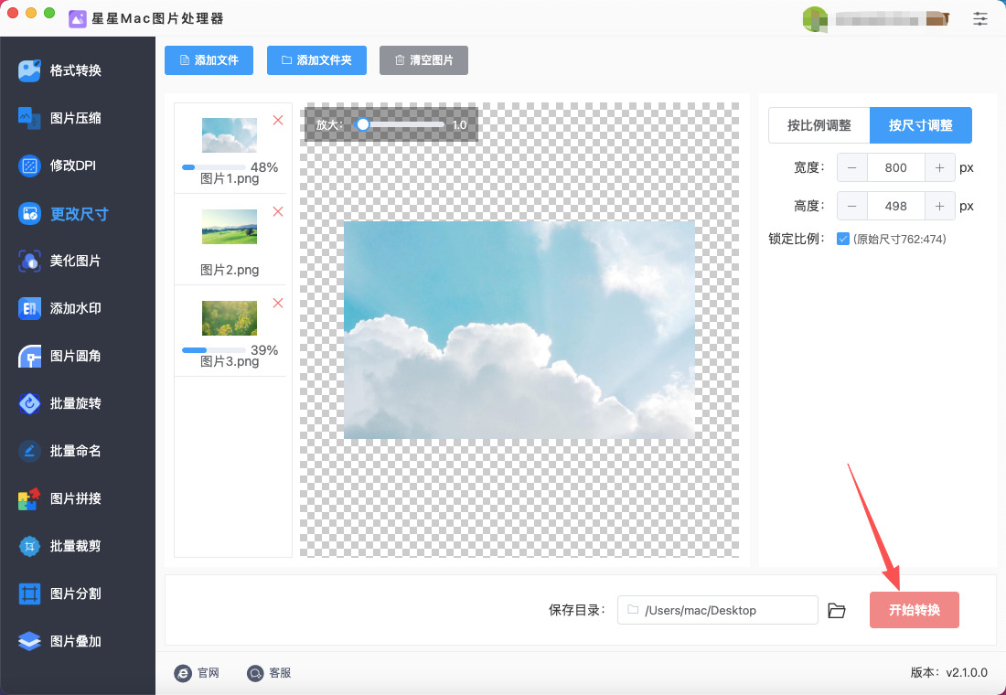This screenshot has width=1006, height=695.
Task: Click the 添加水印 watermark icon
Action: 30,308
